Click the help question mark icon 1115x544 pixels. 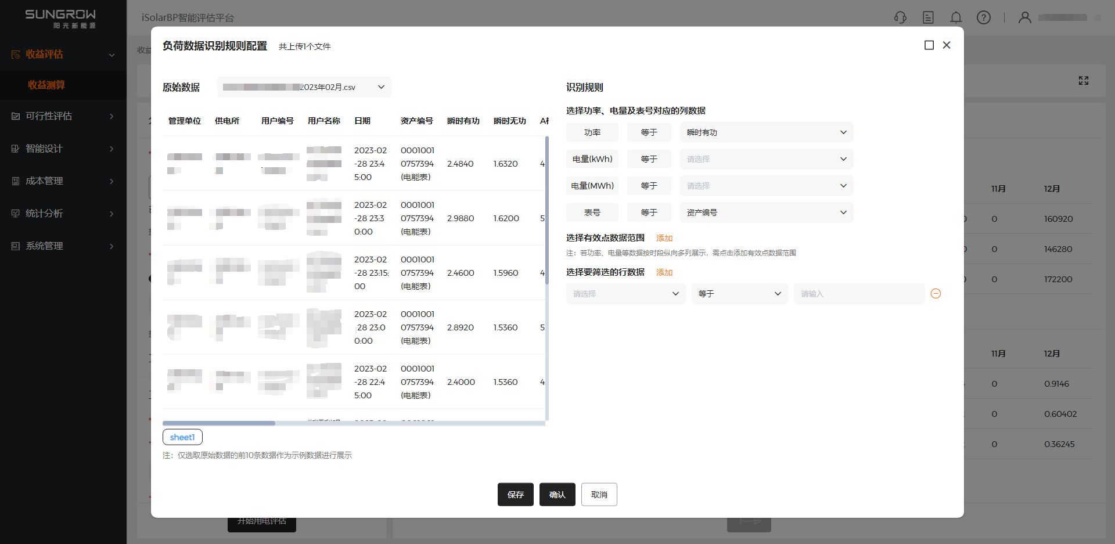[x=984, y=17]
